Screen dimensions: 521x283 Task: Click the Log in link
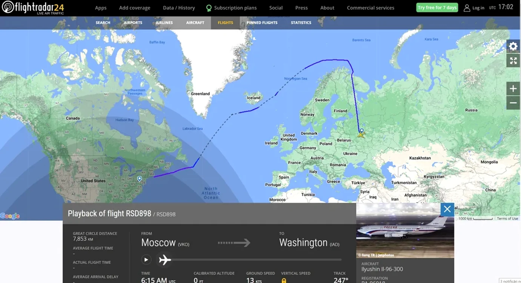pos(478,8)
